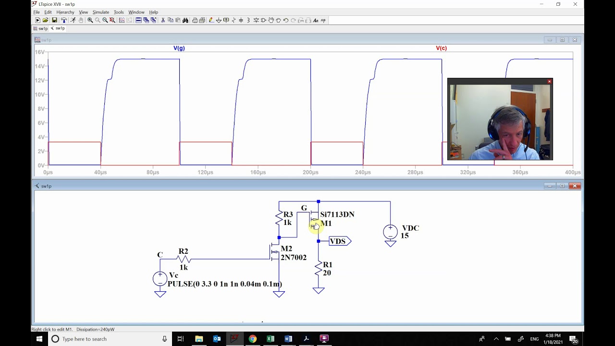
Task: Open the notification center icon
Action: click(574, 339)
